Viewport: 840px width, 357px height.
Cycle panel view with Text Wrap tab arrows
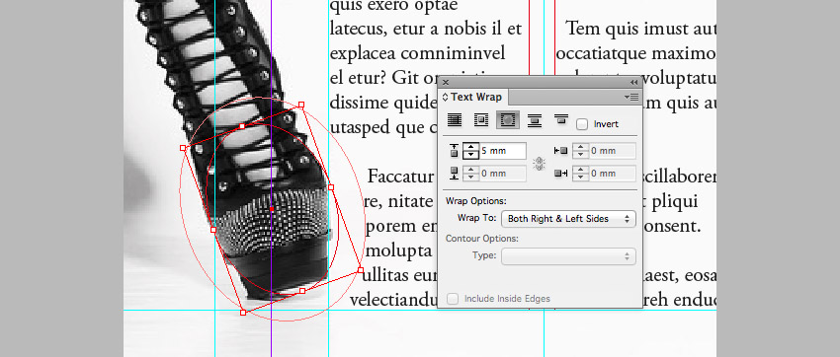click(445, 97)
